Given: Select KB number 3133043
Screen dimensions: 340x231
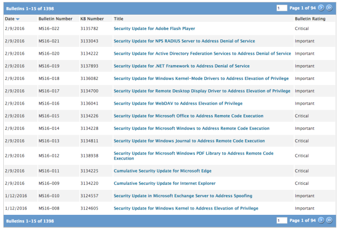Looking at the screenshot, I should 89,41.
